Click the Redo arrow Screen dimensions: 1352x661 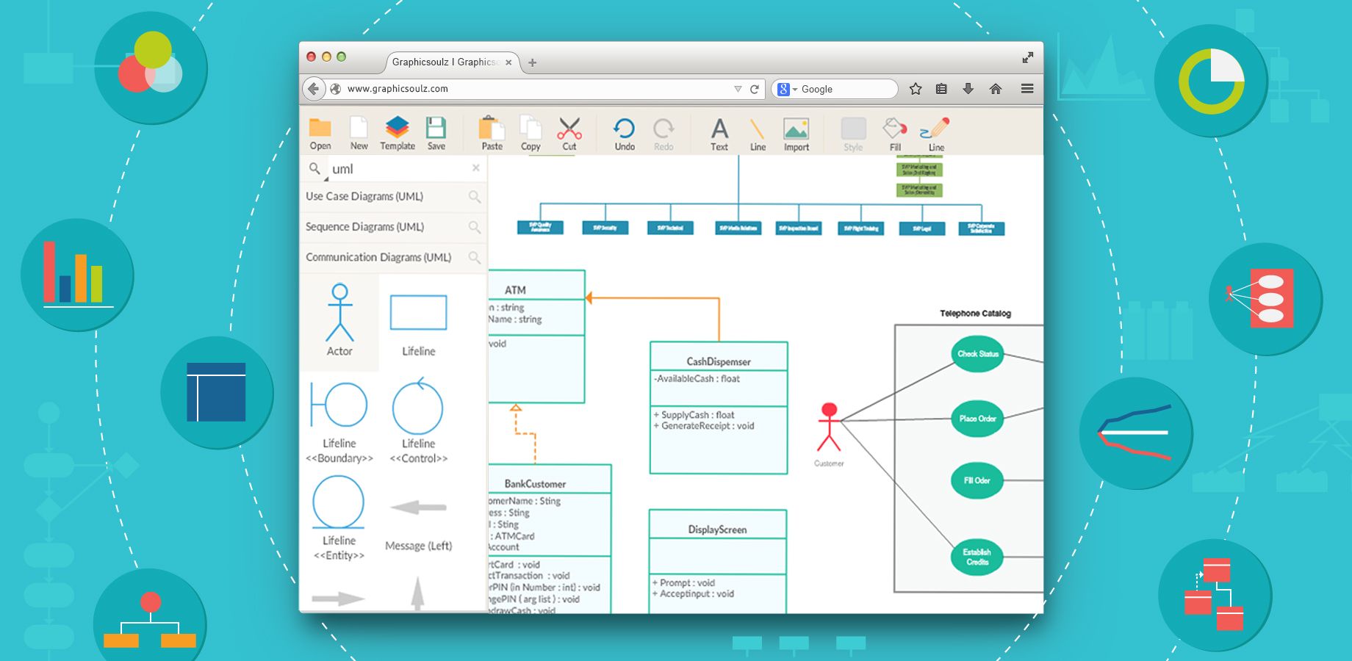pyautogui.click(x=664, y=129)
